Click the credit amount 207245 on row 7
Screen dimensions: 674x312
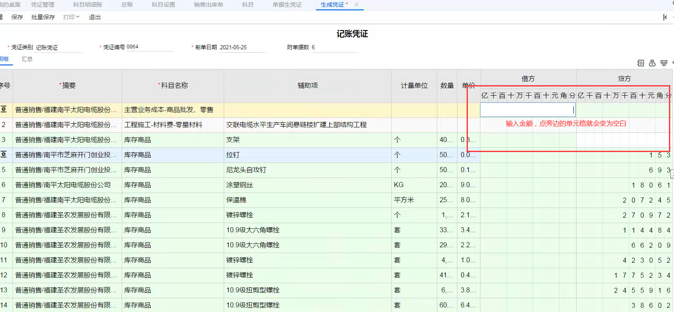click(x=646, y=200)
